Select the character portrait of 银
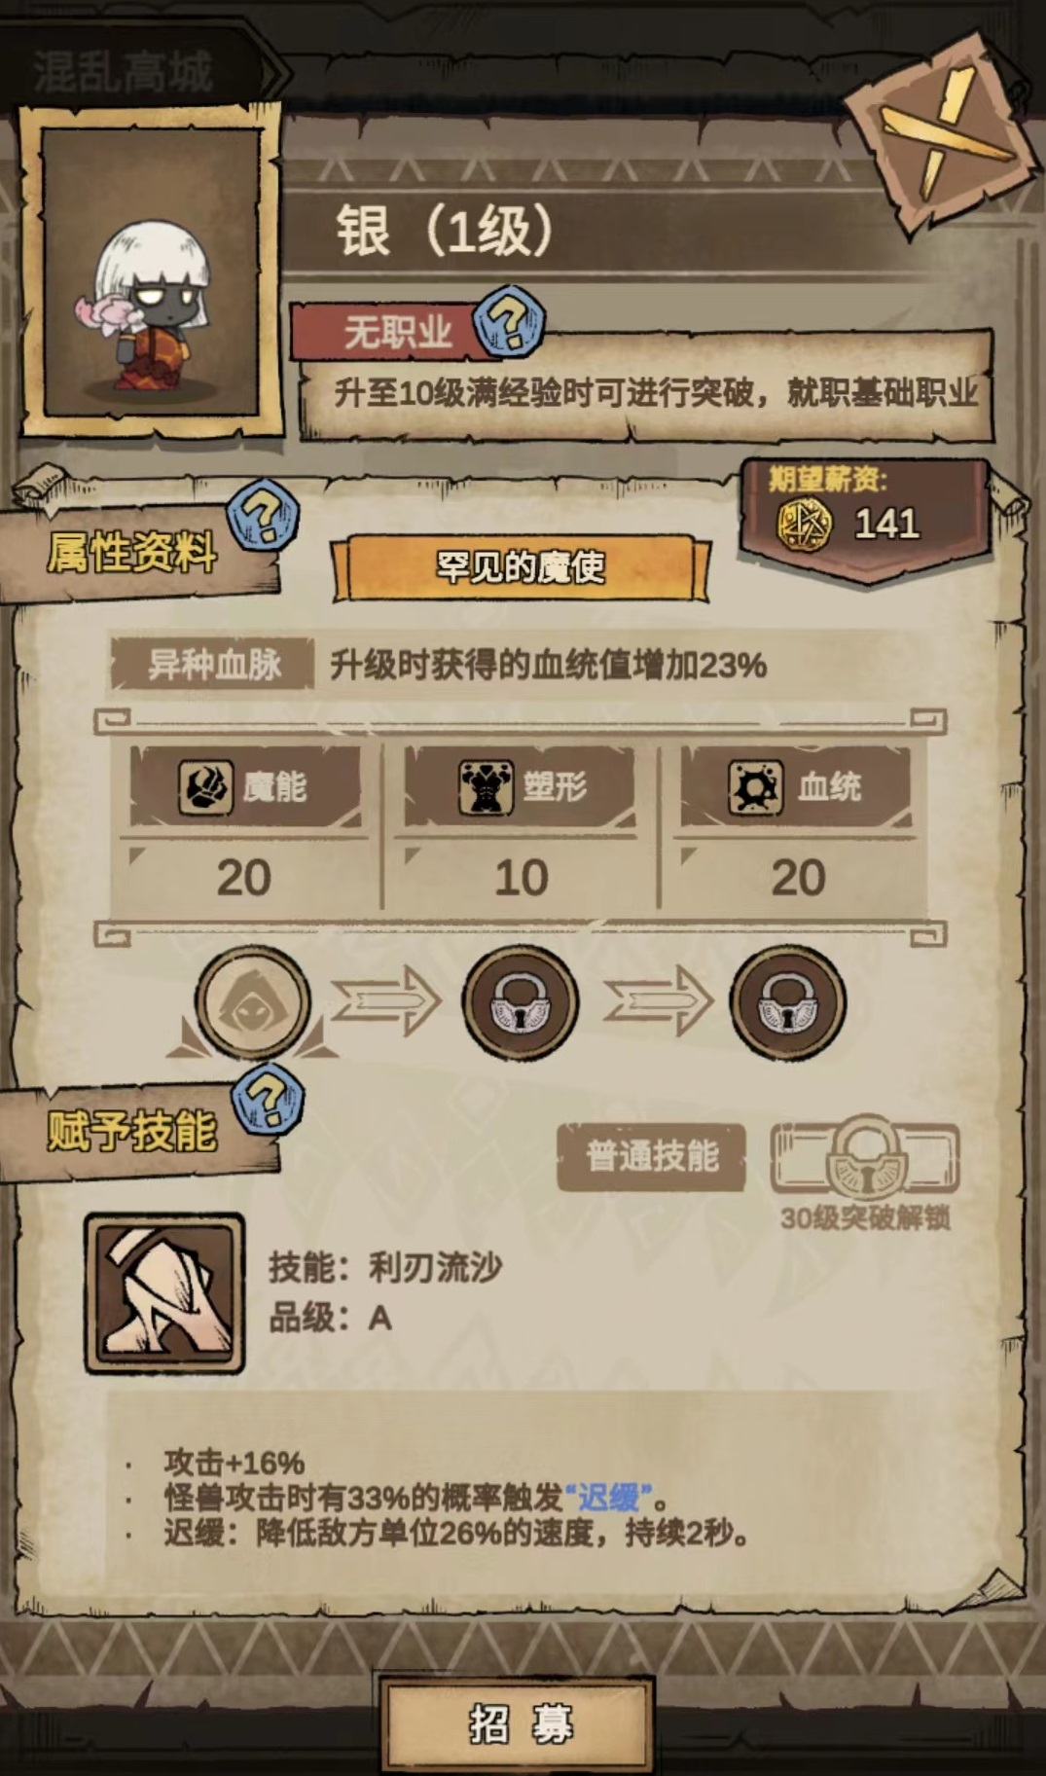This screenshot has width=1046, height=1776. 152,272
